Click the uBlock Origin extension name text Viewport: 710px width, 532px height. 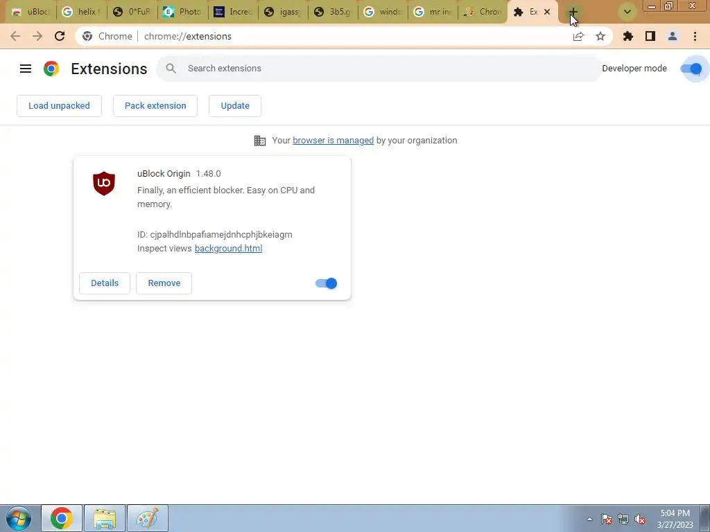click(x=164, y=174)
